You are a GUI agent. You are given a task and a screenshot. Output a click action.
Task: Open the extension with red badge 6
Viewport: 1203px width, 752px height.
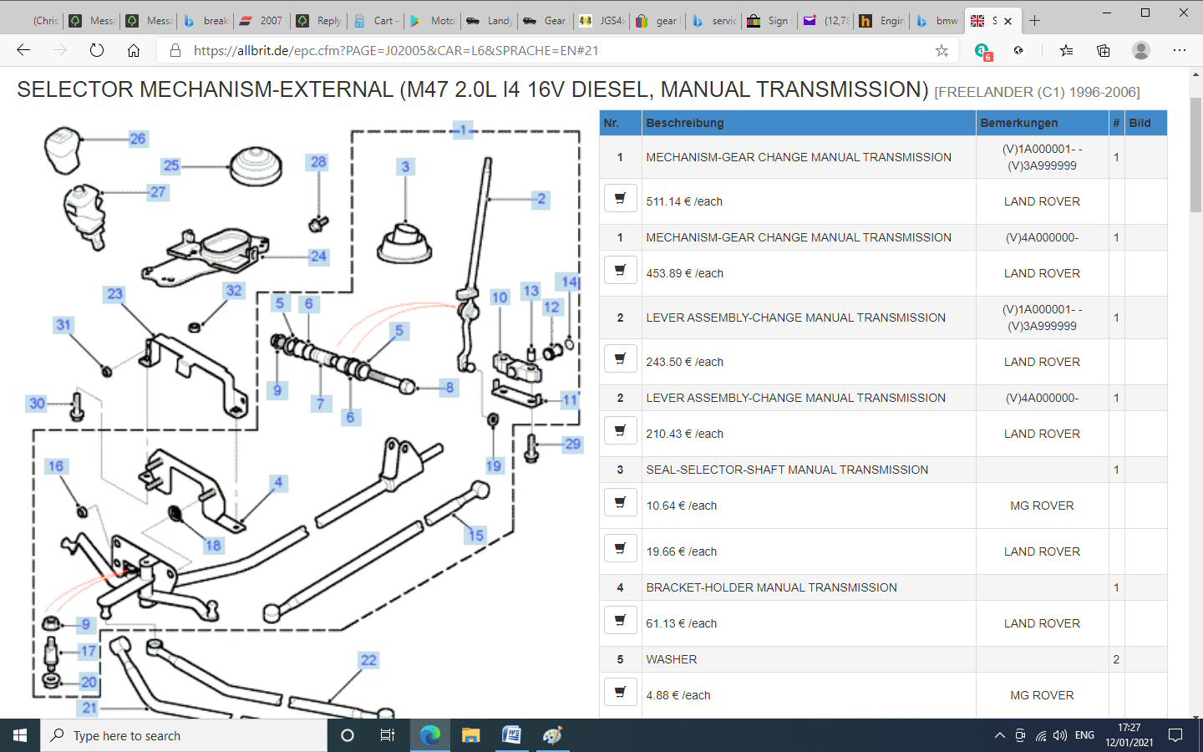tap(983, 51)
